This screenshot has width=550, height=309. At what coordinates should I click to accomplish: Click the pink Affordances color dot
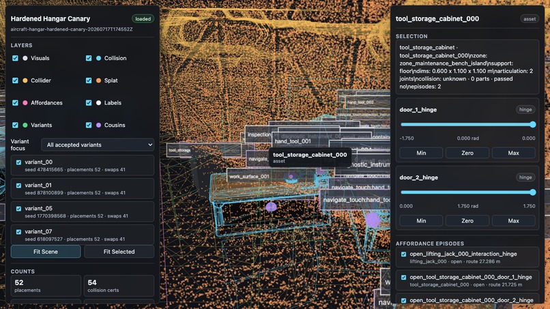tap(25, 103)
